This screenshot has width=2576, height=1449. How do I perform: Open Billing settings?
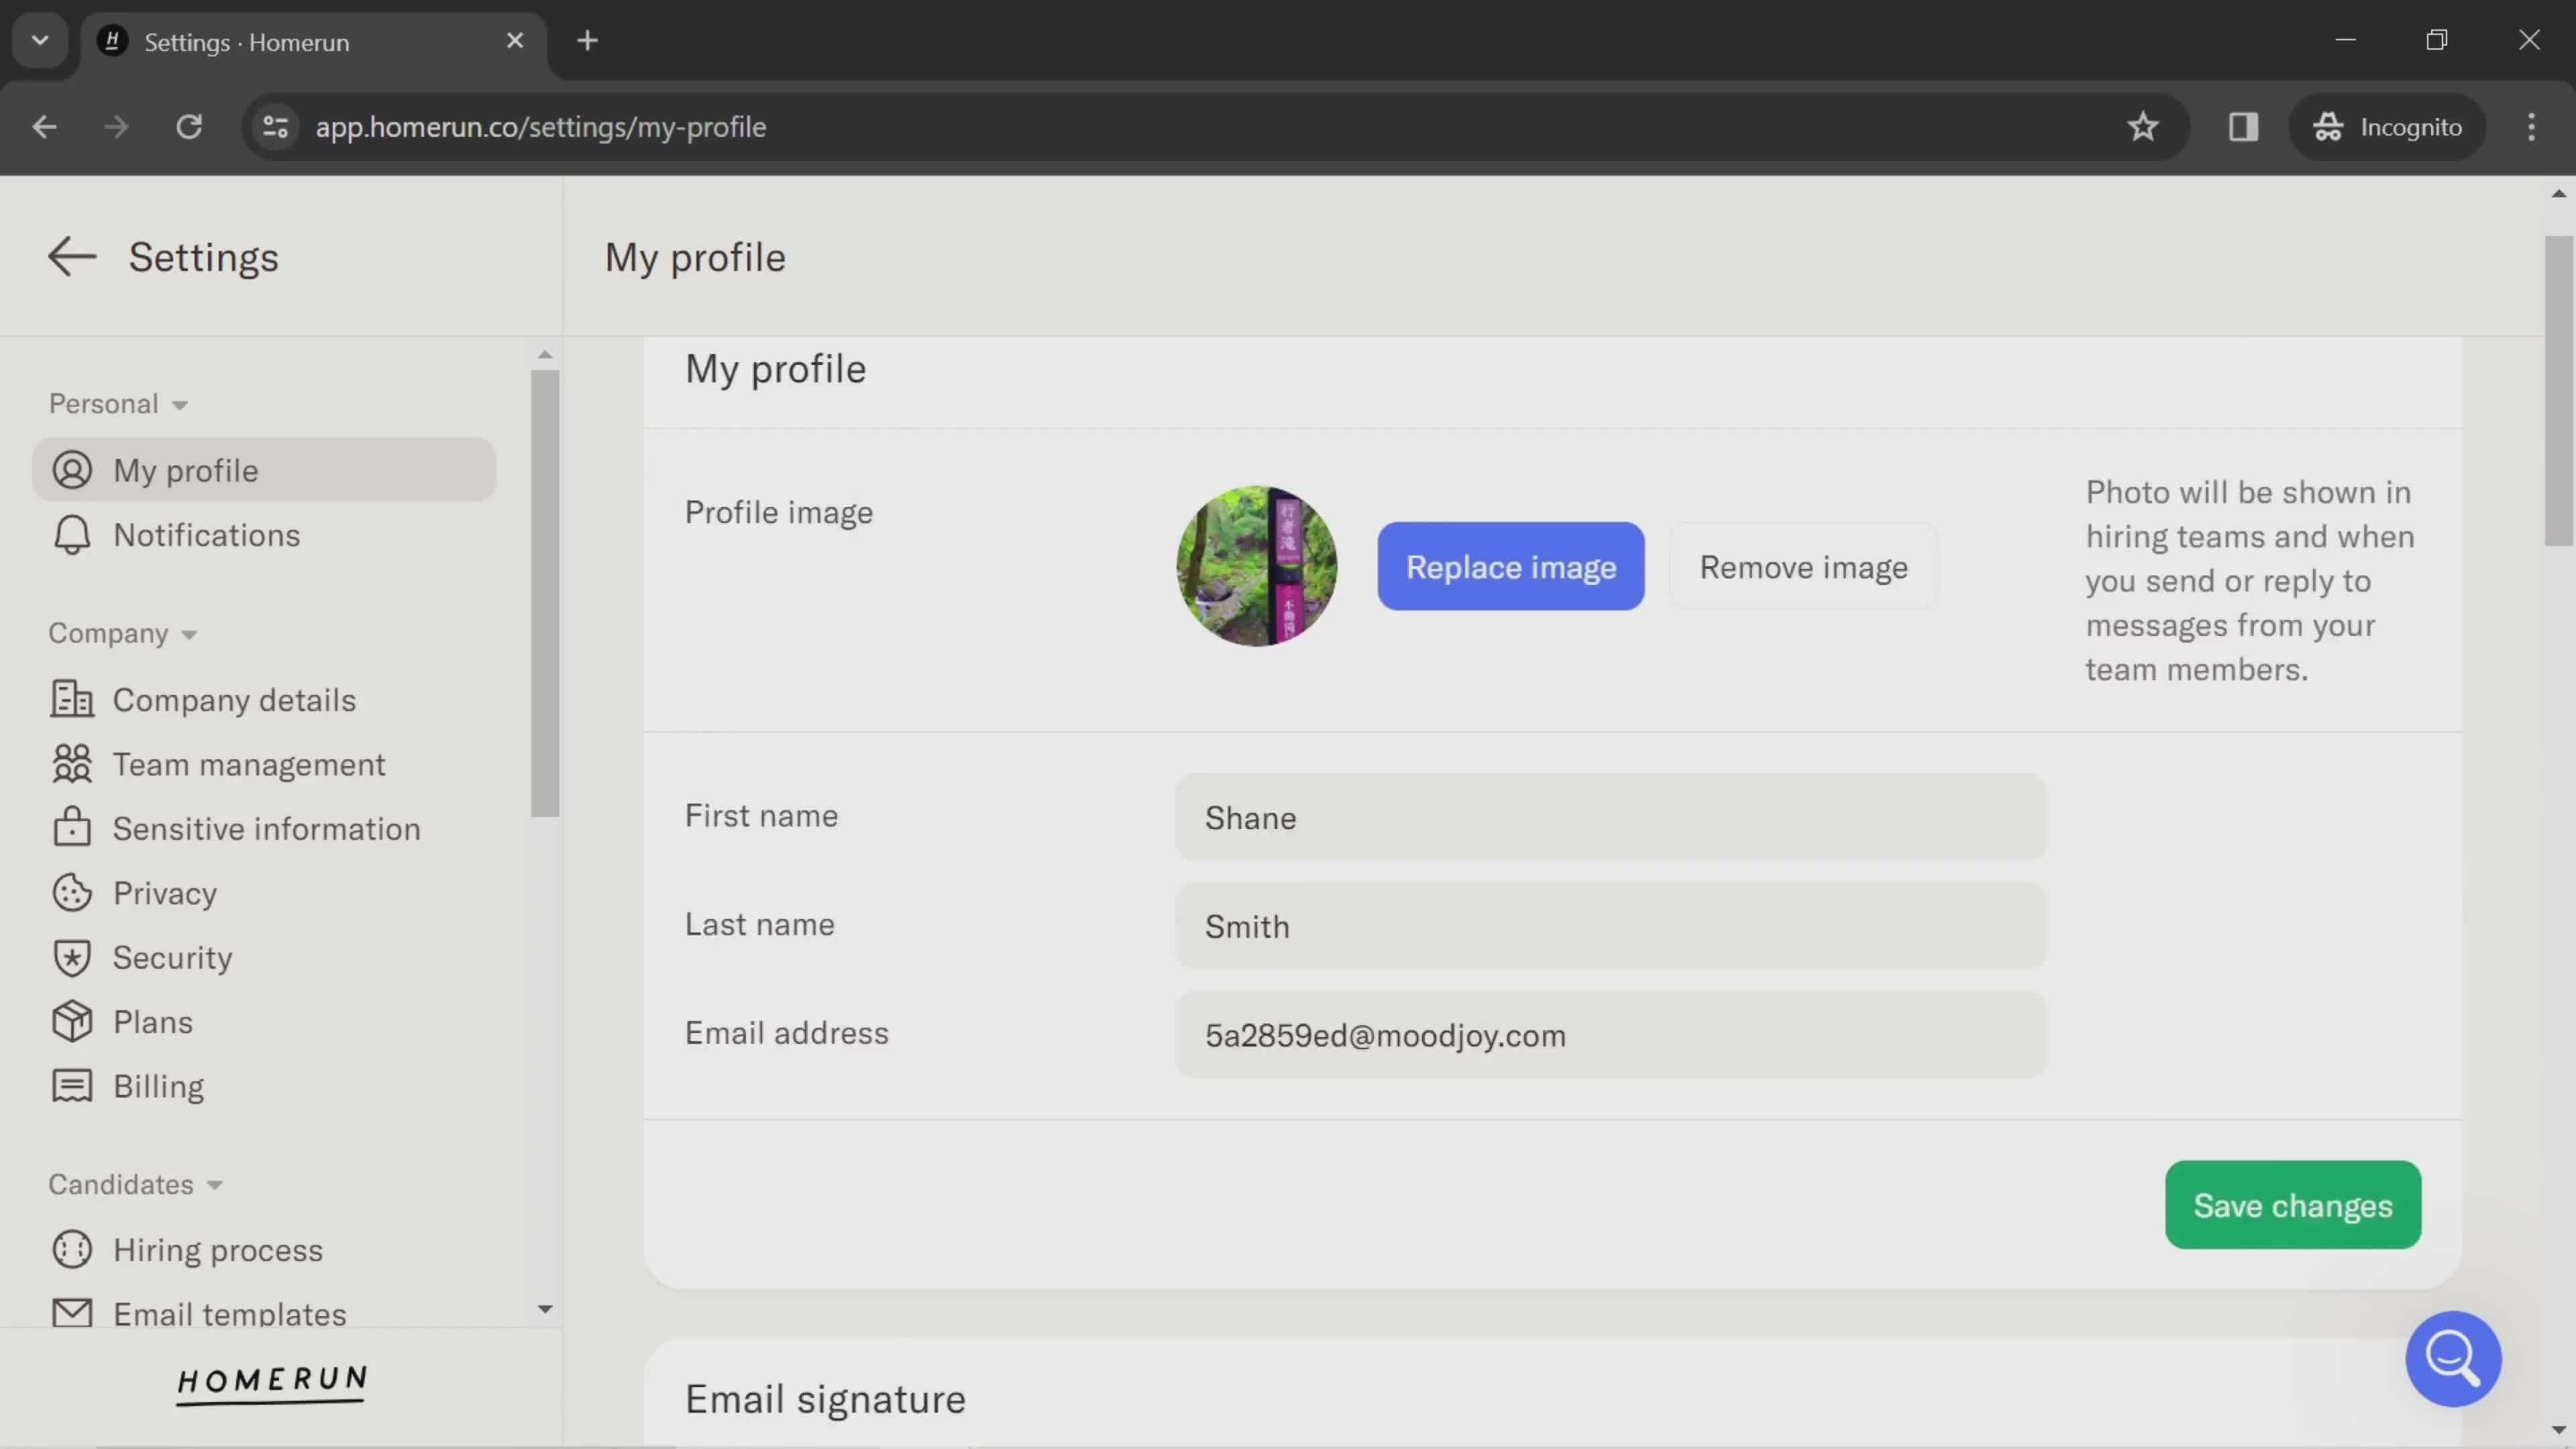tap(264, 1086)
